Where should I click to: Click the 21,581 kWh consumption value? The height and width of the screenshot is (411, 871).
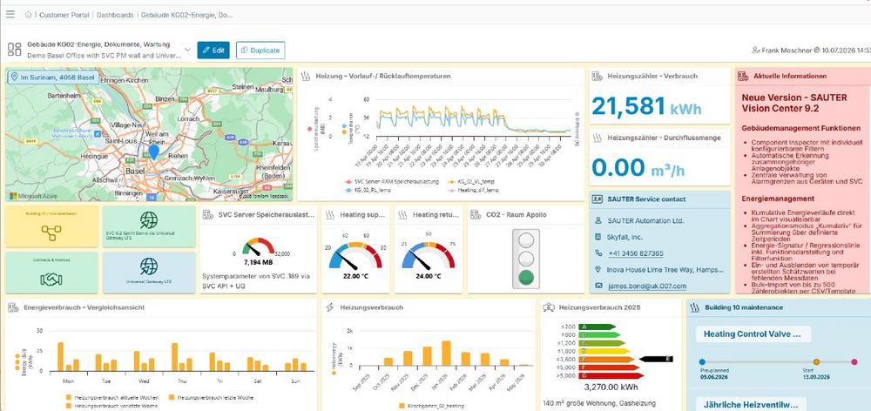coord(646,106)
